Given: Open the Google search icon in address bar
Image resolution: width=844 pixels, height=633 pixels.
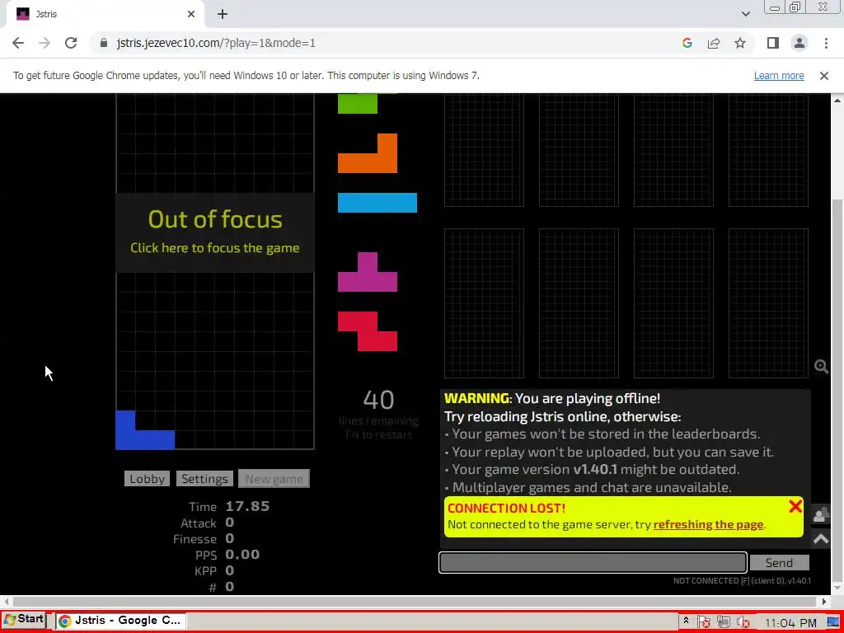Looking at the screenshot, I should tap(687, 43).
